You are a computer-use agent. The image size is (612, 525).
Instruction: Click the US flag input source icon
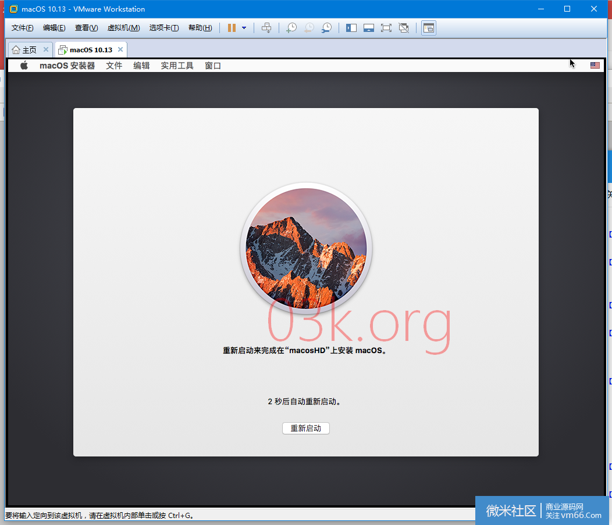click(595, 66)
